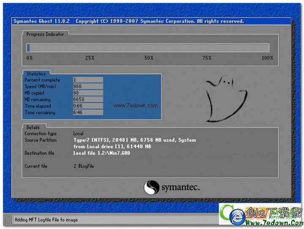Click the 0% progress marker label

[30, 58]
